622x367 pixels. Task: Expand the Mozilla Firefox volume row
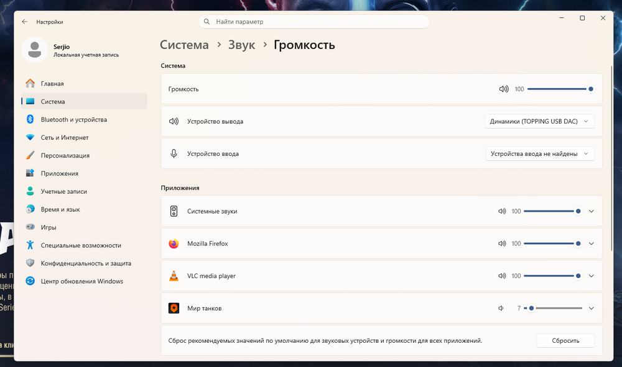click(x=591, y=244)
